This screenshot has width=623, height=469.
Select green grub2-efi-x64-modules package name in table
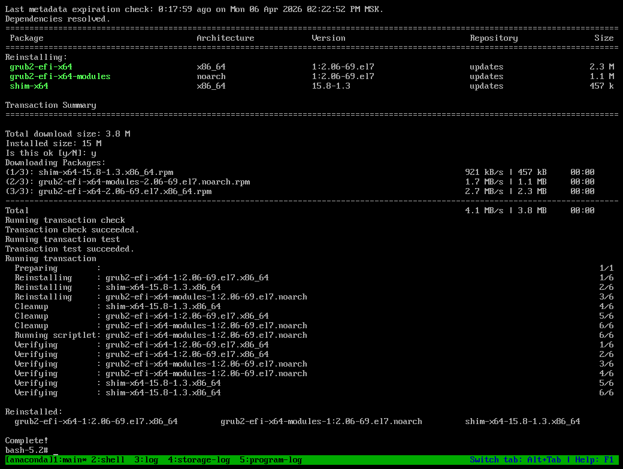point(60,77)
